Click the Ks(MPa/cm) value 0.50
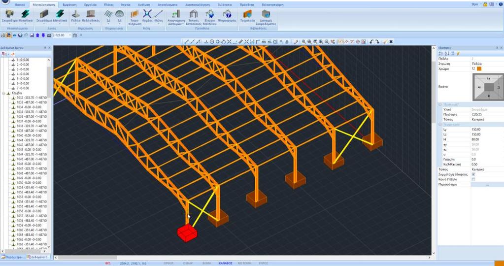 pos(487,164)
